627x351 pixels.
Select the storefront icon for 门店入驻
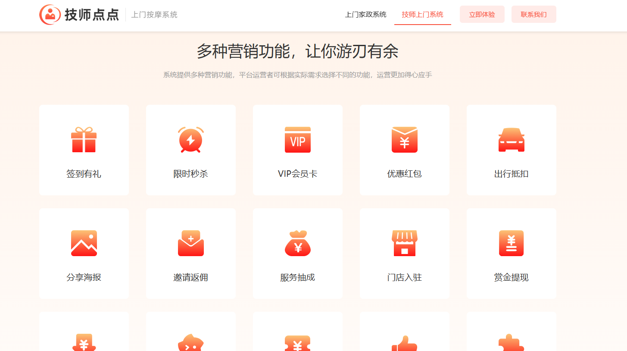pos(404,243)
